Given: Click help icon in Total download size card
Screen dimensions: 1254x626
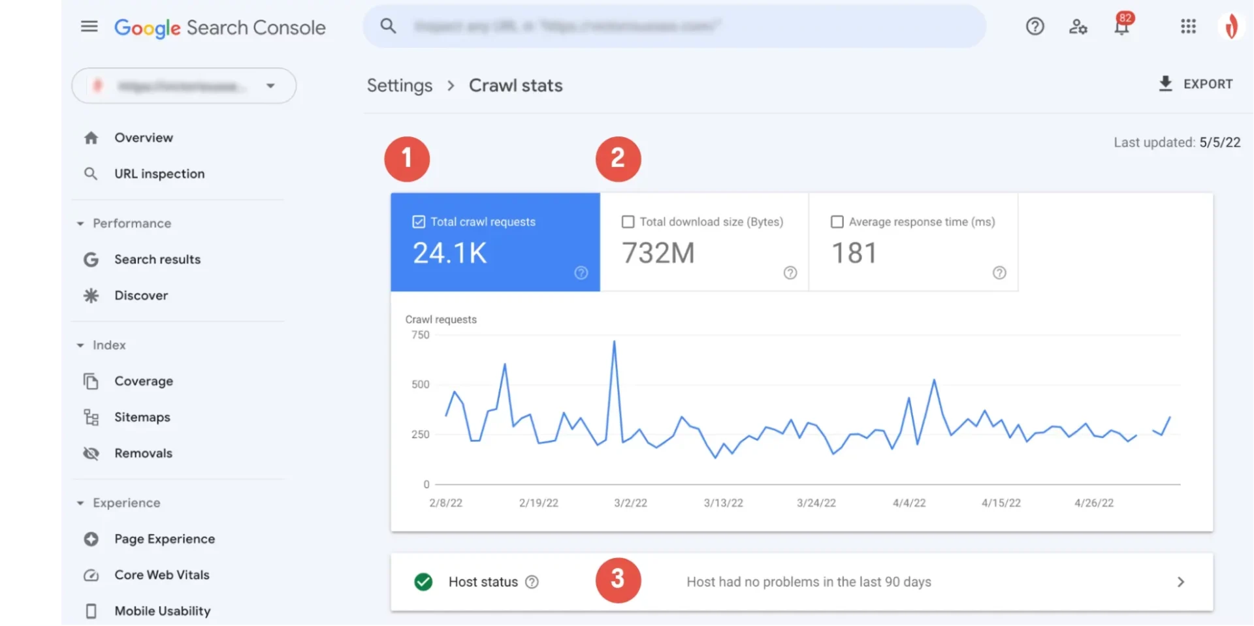Looking at the screenshot, I should 790,273.
